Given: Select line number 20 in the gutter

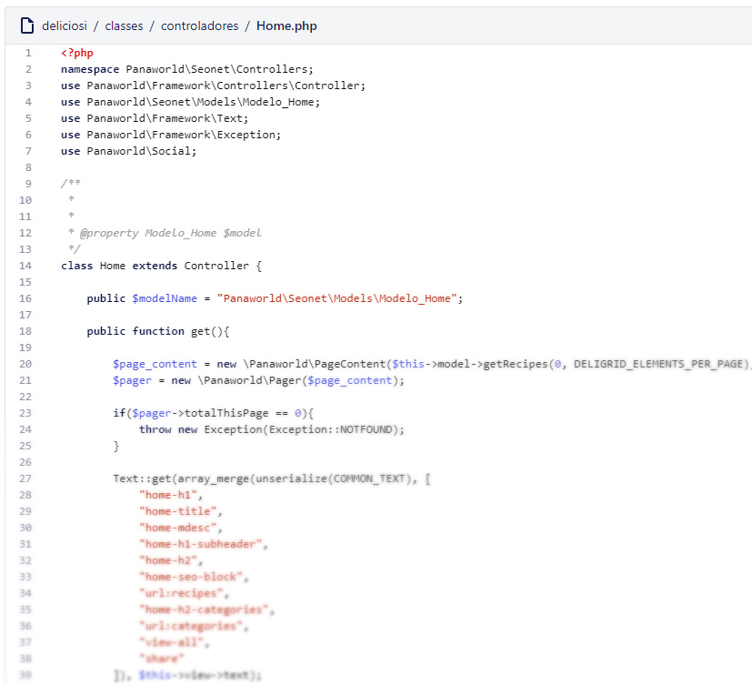Looking at the screenshot, I should [27, 364].
